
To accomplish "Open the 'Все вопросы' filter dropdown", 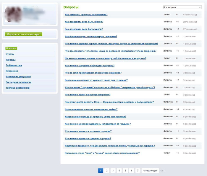I will [x=182, y=7].
